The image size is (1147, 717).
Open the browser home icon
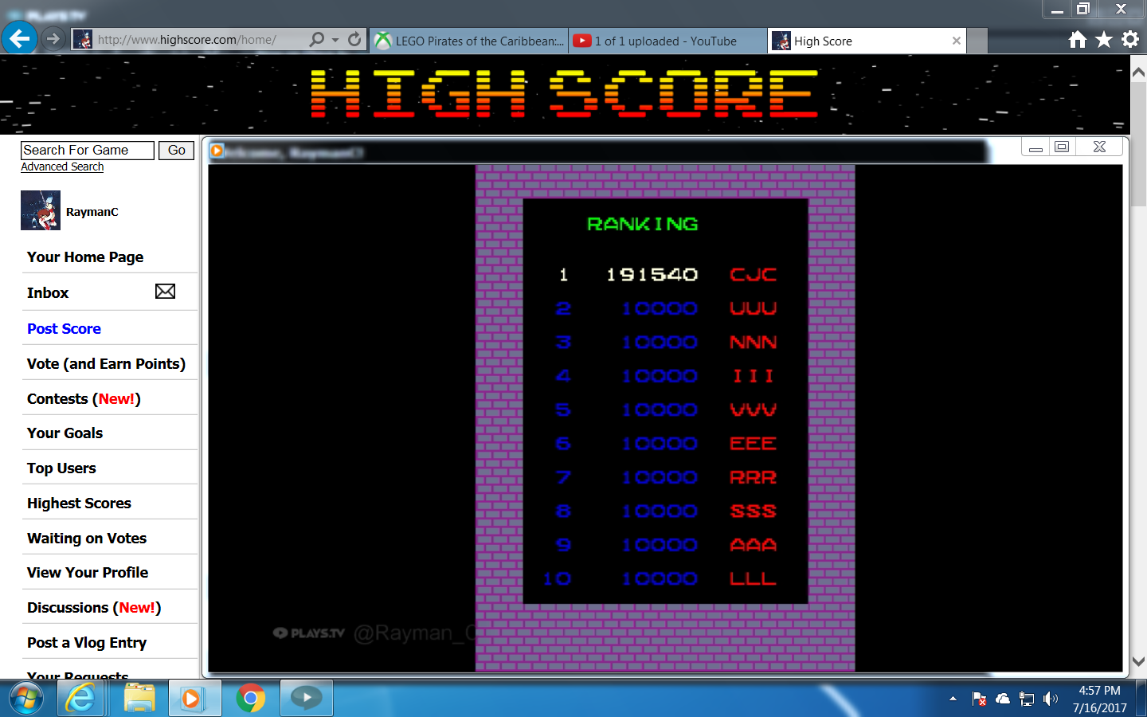(x=1078, y=40)
